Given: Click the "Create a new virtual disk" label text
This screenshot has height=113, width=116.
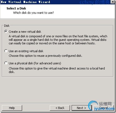Looking at the screenshot, I should tap(25, 32).
